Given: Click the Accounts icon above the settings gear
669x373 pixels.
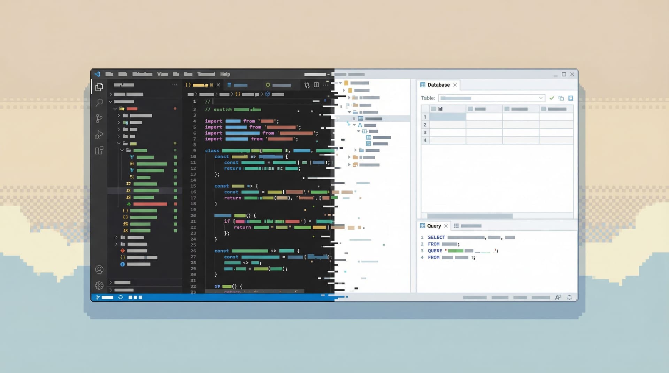Looking at the screenshot, I should coord(100,269).
